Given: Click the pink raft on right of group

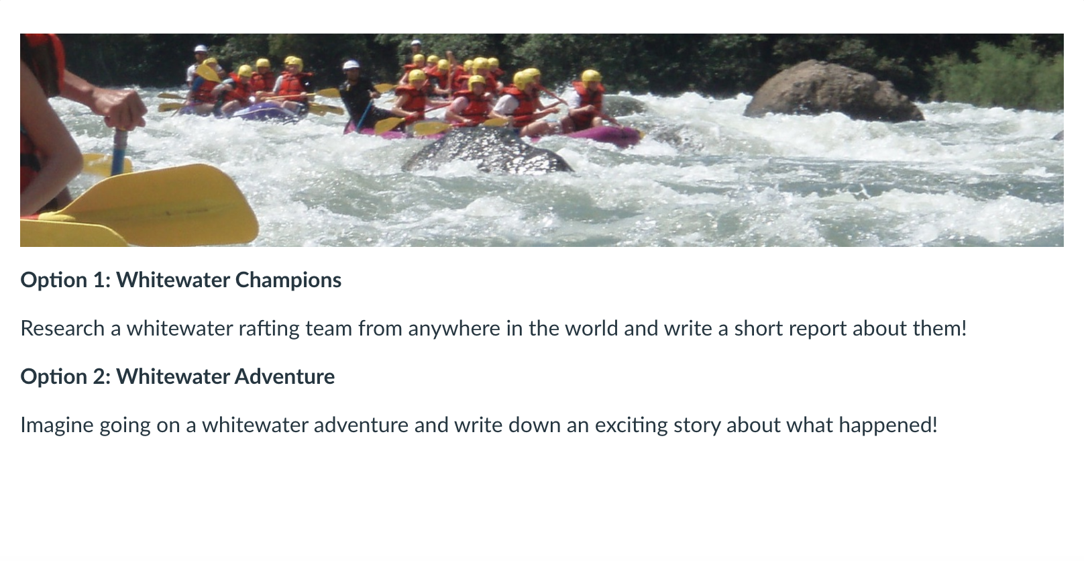Looking at the screenshot, I should click(607, 135).
